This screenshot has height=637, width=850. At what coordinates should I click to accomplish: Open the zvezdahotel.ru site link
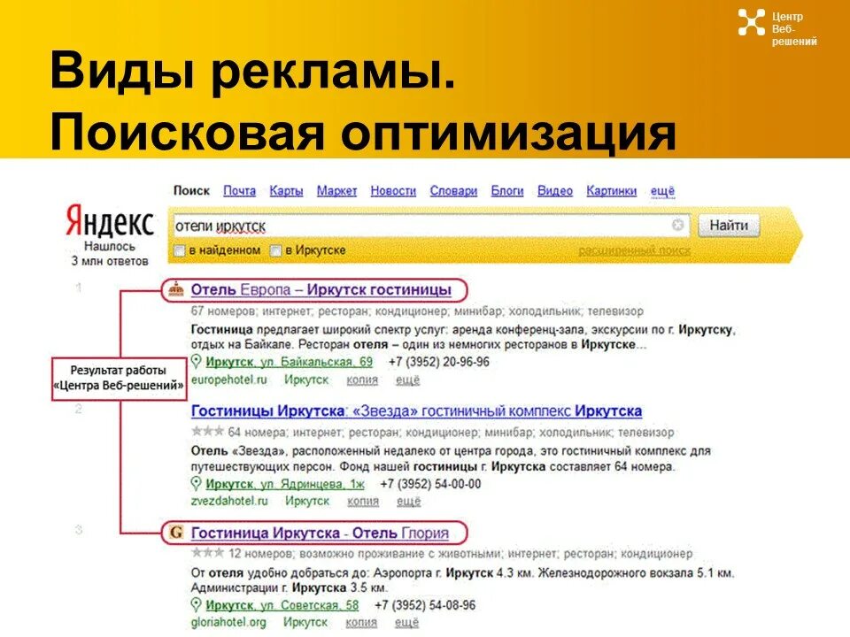[x=229, y=501]
